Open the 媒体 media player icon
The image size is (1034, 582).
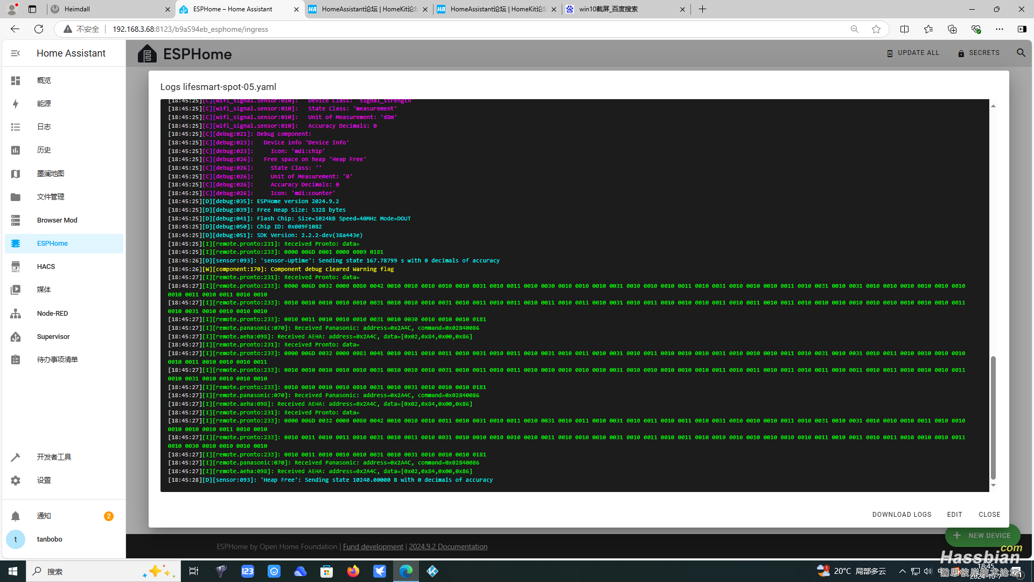click(x=16, y=289)
